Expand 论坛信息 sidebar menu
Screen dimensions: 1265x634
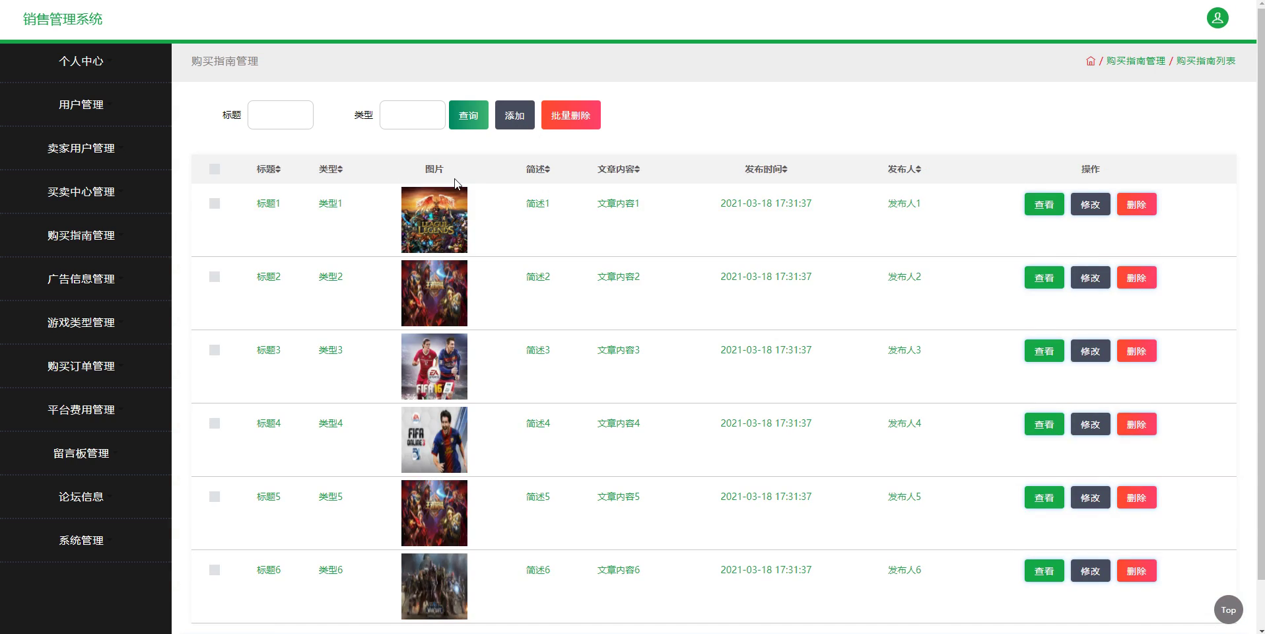(86, 497)
